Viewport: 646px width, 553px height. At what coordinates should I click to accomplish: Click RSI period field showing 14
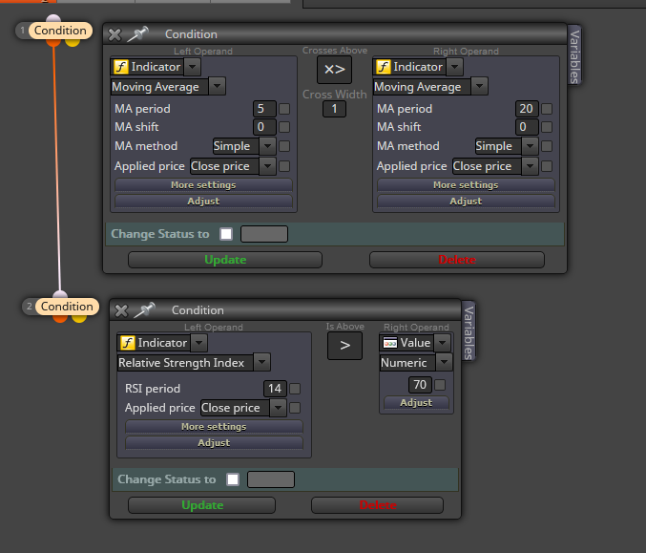click(x=275, y=389)
